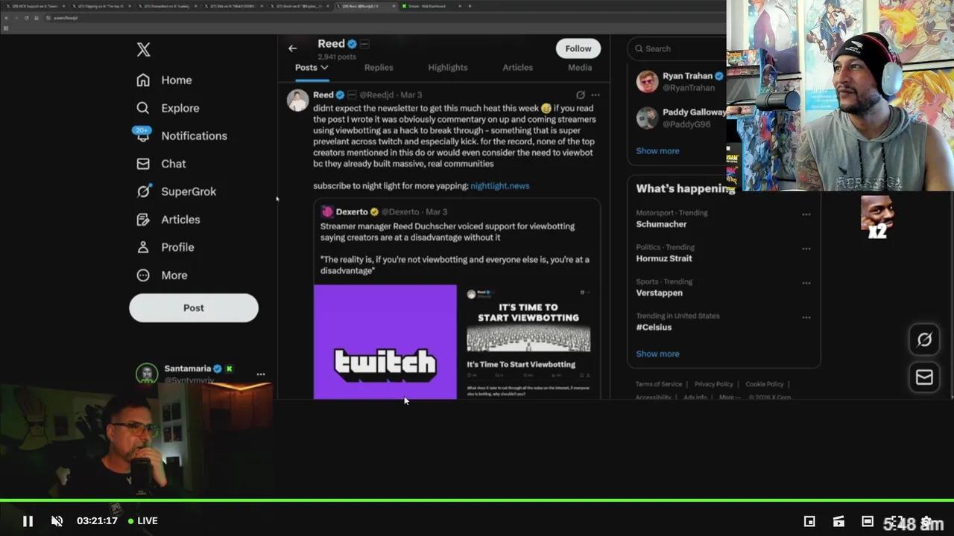This screenshot has height=536, width=954.
Task: Click the X search input field
Action: [677, 48]
